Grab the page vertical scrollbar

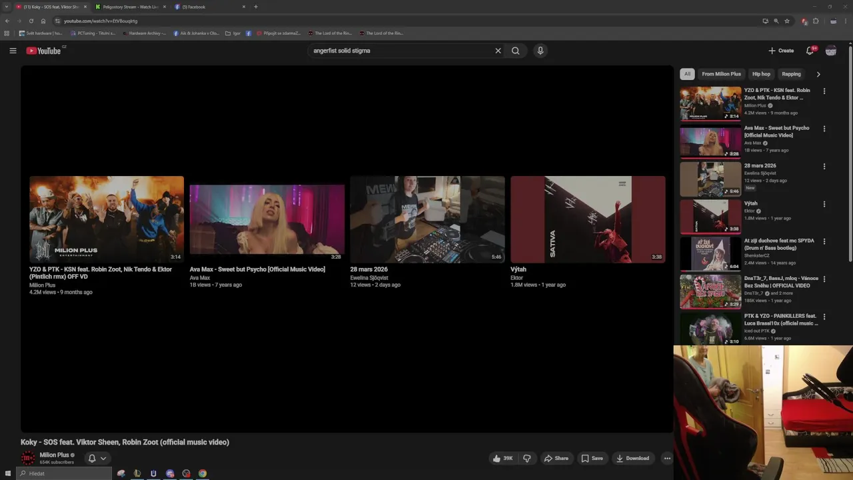point(850,153)
